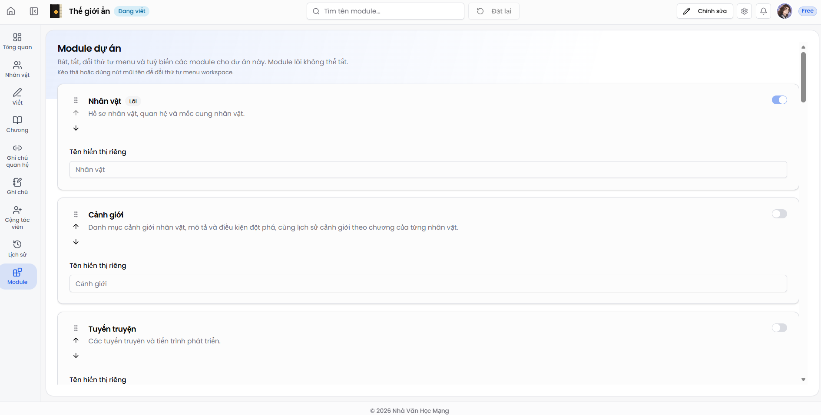Open Ghi chú quan hệ sidebar item
Image resolution: width=821 pixels, height=415 pixels.
coord(17,156)
